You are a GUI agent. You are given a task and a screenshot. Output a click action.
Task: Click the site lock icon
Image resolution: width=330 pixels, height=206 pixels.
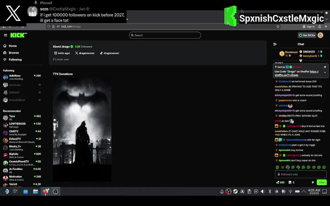[54, 27]
